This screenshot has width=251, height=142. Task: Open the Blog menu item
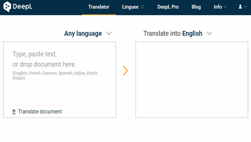click(196, 7)
